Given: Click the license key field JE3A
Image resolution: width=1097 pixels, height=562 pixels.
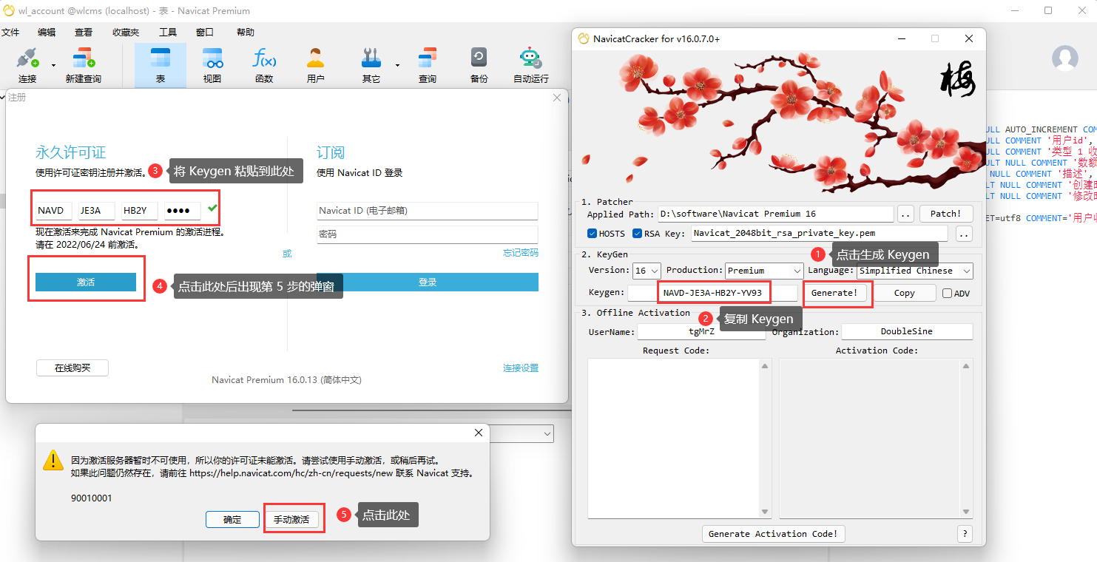Looking at the screenshot, I should tap(97, 211).
